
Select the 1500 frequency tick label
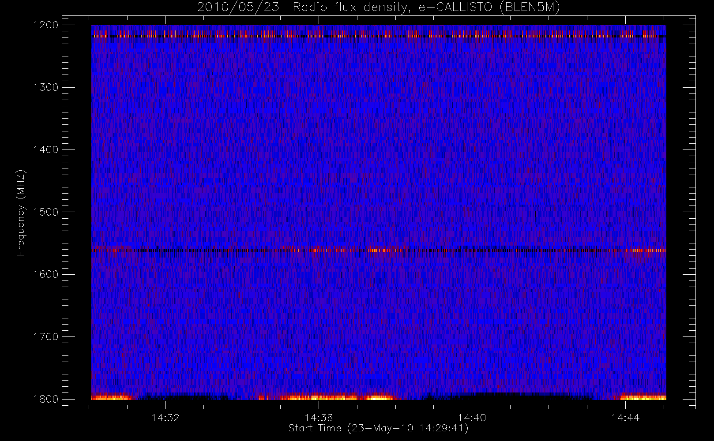click(46, 212)
